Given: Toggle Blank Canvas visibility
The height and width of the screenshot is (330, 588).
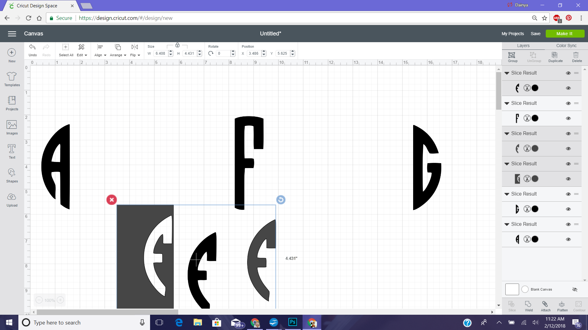Looking at the screenshot, I should click(575, 289).
